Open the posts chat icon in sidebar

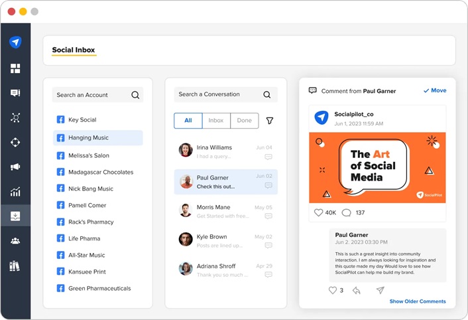pyautogui.click(x=15, y=93)
